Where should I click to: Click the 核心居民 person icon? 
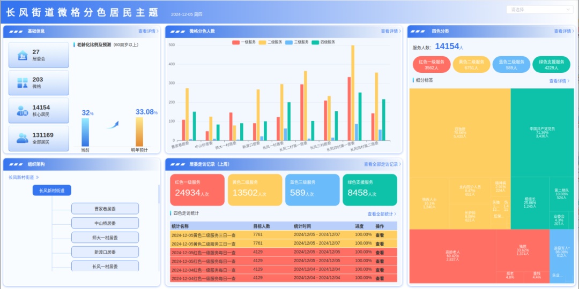pyautogui.click(x=23, y=111)
